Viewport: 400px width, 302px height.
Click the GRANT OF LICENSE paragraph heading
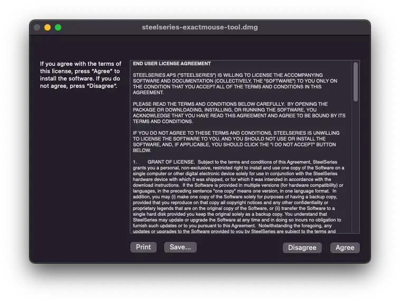171,162
